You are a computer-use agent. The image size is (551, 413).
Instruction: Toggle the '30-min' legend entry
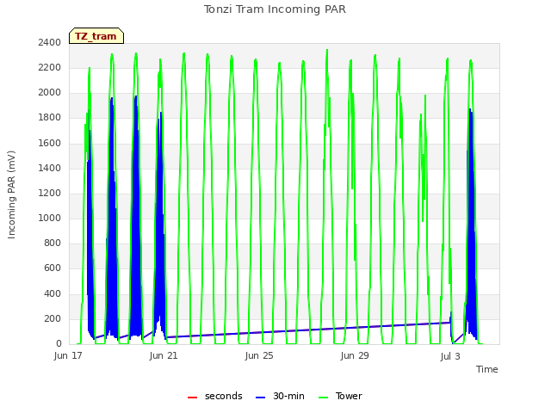pos(280,396)
